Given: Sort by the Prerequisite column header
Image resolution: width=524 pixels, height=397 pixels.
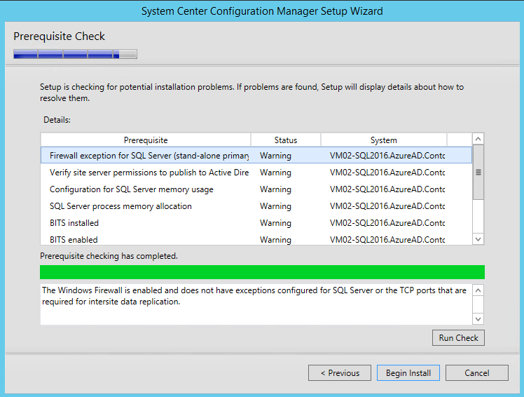Looking at the screenshot, I should pos(146,140).
